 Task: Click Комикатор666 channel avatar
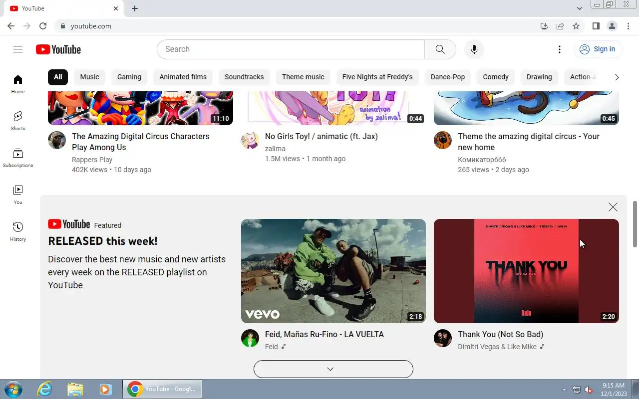443,140
